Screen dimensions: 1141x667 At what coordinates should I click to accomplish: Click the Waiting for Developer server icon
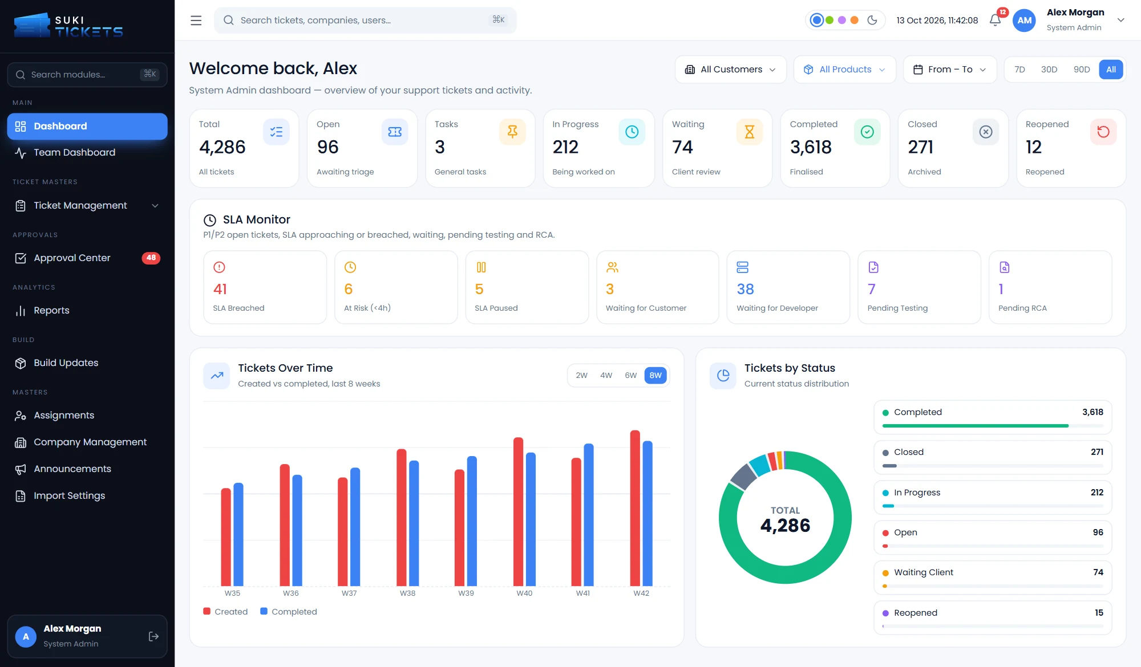coord(743,267)
